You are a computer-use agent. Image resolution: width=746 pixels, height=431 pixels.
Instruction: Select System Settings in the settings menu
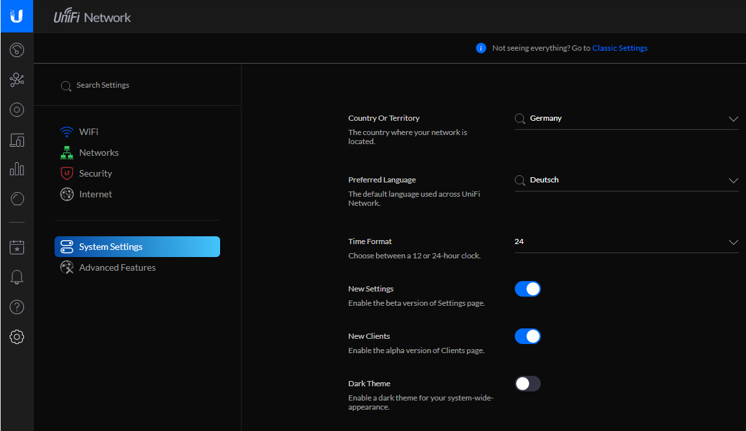pyautogui.click(x=137, y=247)
